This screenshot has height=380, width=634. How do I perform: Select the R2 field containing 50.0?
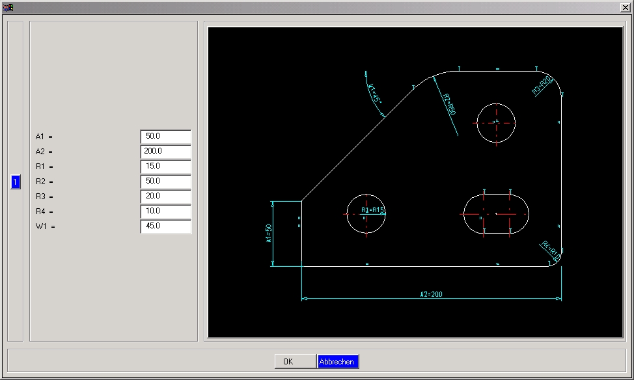(x=165, y=182)
